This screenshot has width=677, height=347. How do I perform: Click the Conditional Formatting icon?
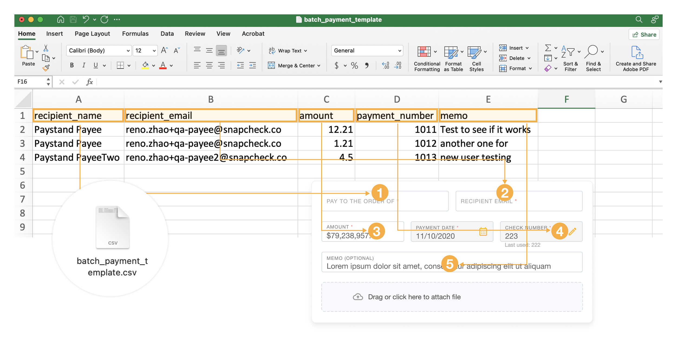pos(424,52)
